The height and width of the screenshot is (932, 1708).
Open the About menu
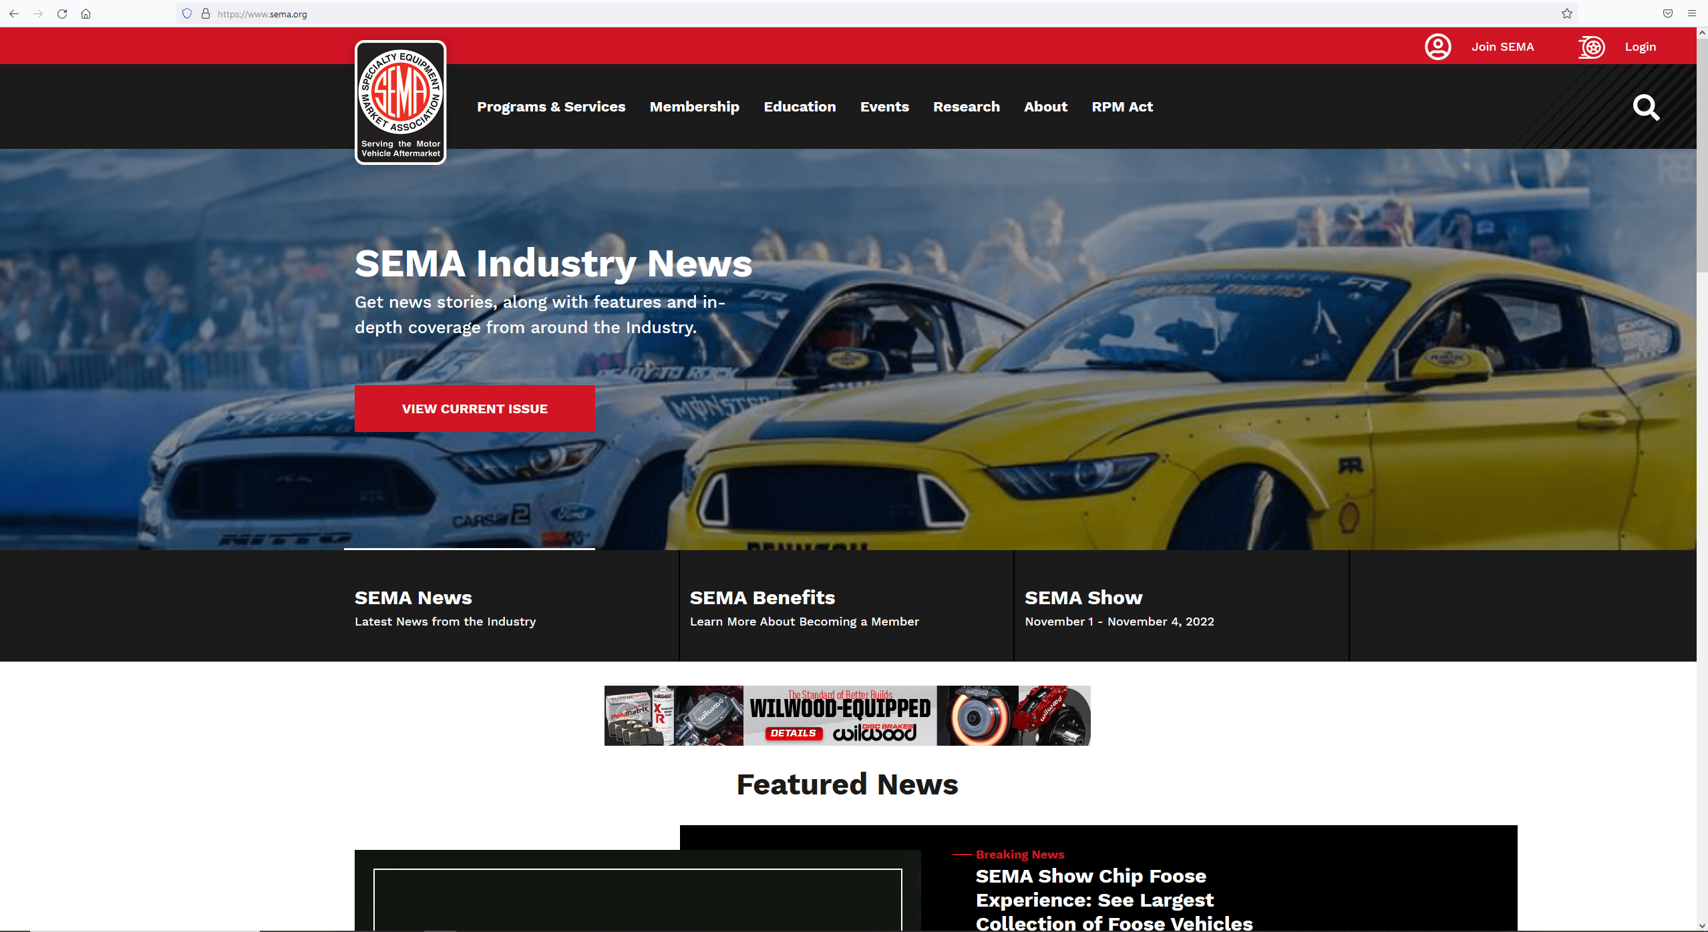coord(1046,107)
